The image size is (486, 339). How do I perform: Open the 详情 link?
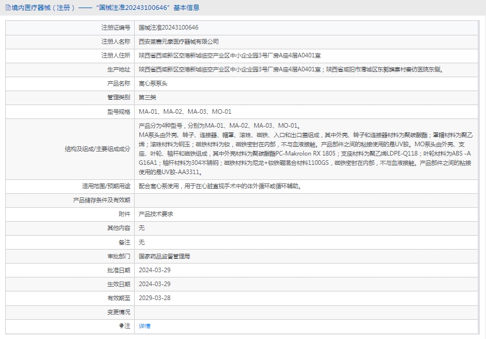tap(145, 326)
